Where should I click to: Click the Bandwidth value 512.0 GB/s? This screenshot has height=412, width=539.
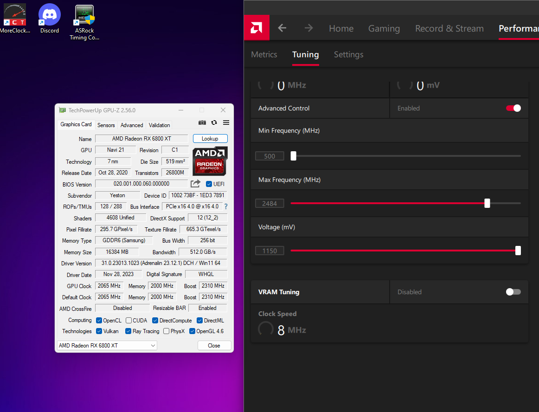pyautogui.click(x=203, y=252)
